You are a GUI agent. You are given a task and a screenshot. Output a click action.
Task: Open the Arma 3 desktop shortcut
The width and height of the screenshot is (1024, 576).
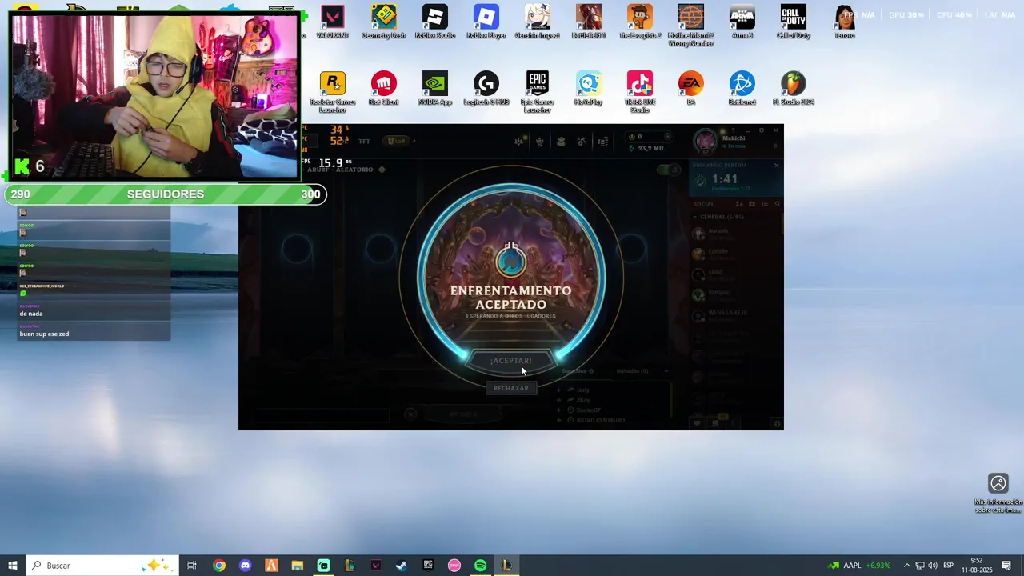pos(742,22)
